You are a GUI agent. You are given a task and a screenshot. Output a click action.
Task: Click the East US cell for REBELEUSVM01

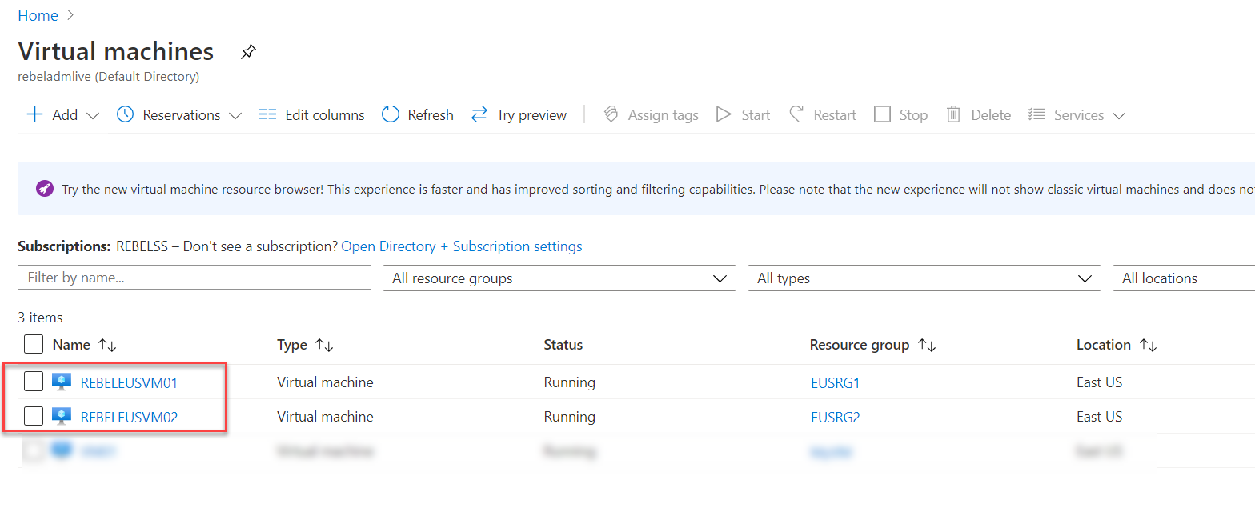[1100, 382]
